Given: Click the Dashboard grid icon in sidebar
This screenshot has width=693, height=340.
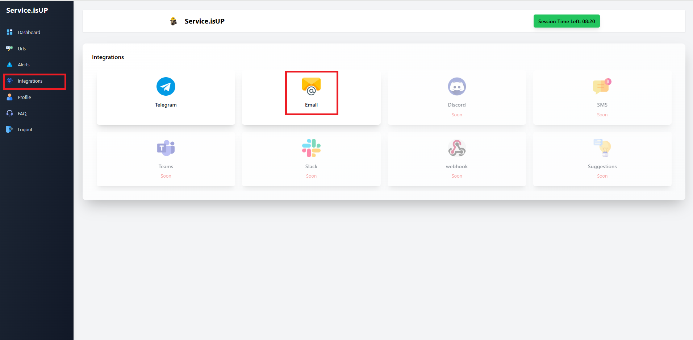Looking at the screenshot, I should tap(10, 32).
